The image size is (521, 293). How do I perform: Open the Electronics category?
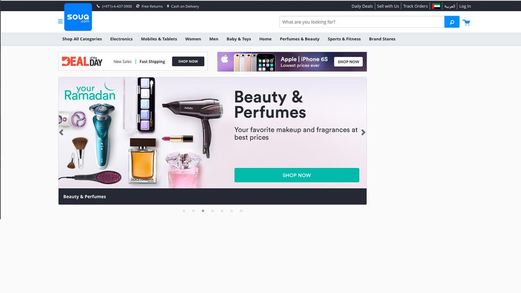[x=121, y=39]
